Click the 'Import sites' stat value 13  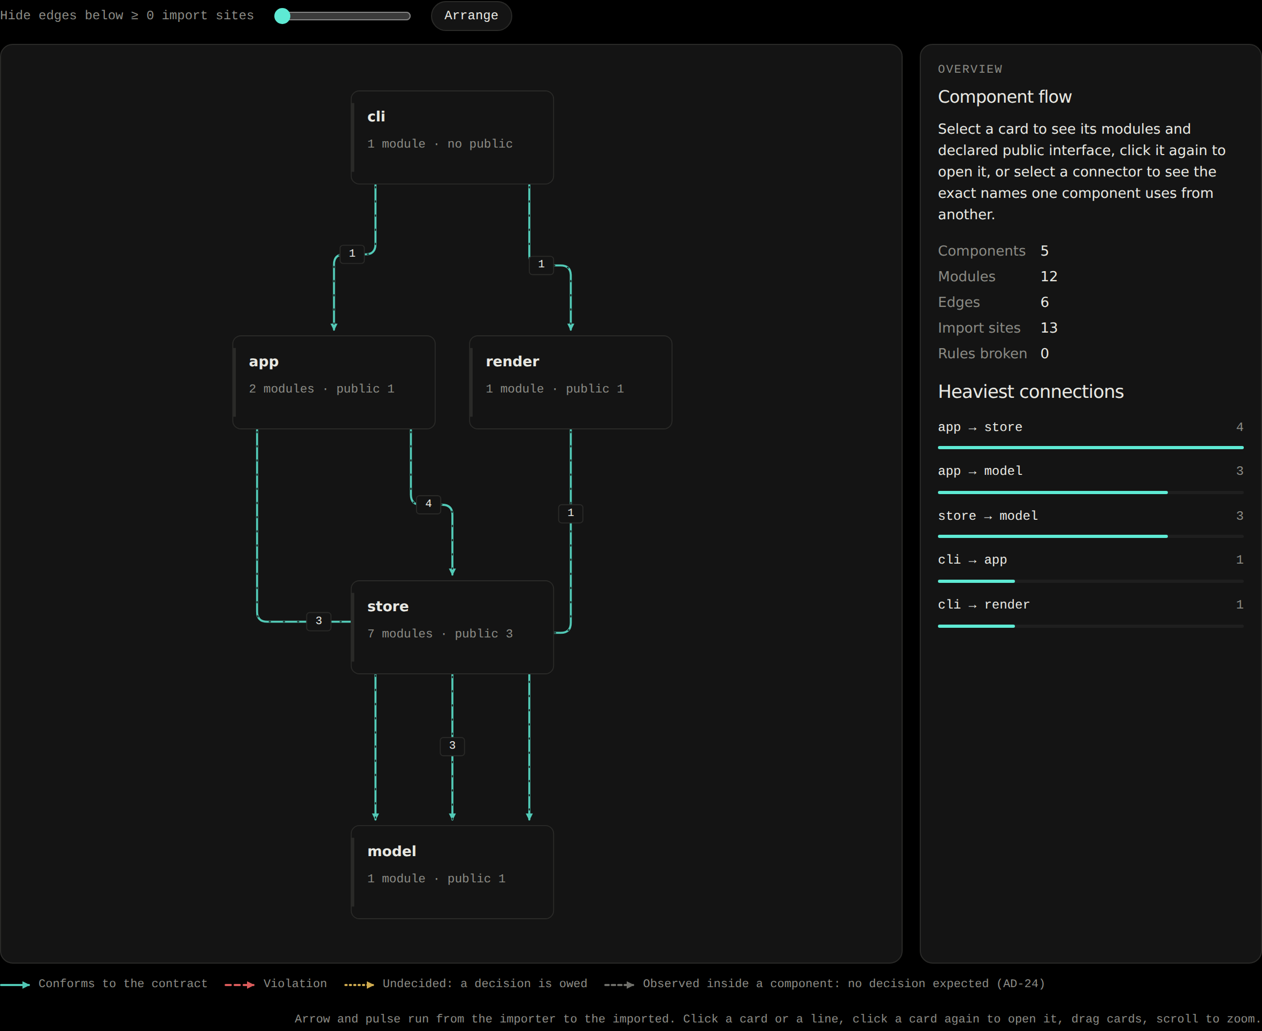[1049, 327]
